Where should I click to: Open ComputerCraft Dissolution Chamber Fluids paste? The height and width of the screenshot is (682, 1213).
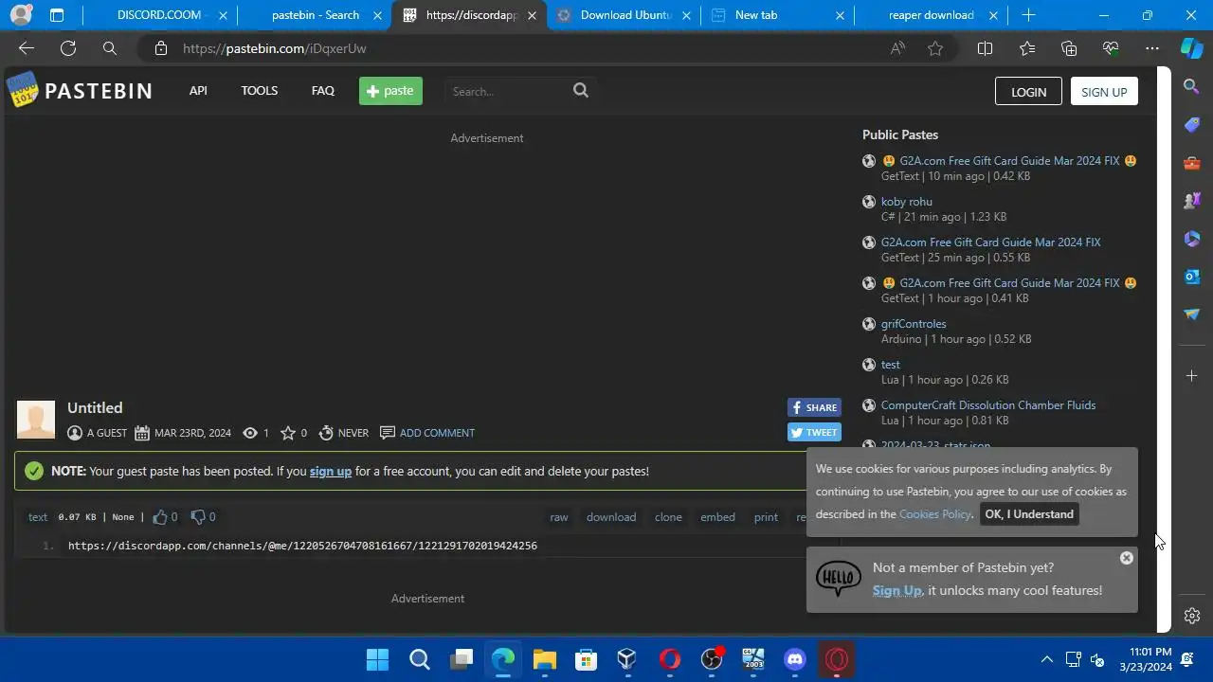tap(988, 405)
